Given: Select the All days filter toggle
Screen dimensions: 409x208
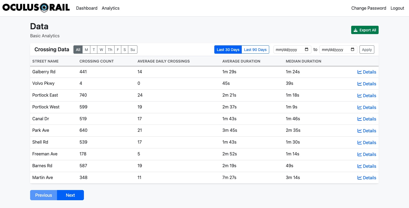Looking at the screenshot, I should [78, 50].
